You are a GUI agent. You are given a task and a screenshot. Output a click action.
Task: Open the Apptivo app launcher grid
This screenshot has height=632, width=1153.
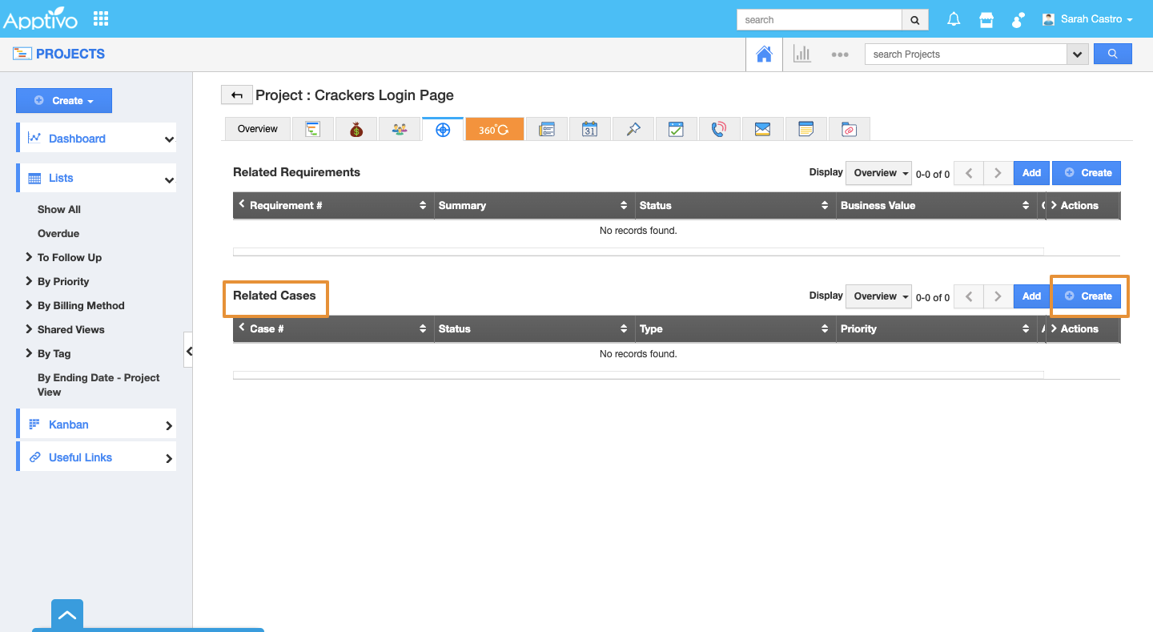pyautogui.click(x=101, y=18)
